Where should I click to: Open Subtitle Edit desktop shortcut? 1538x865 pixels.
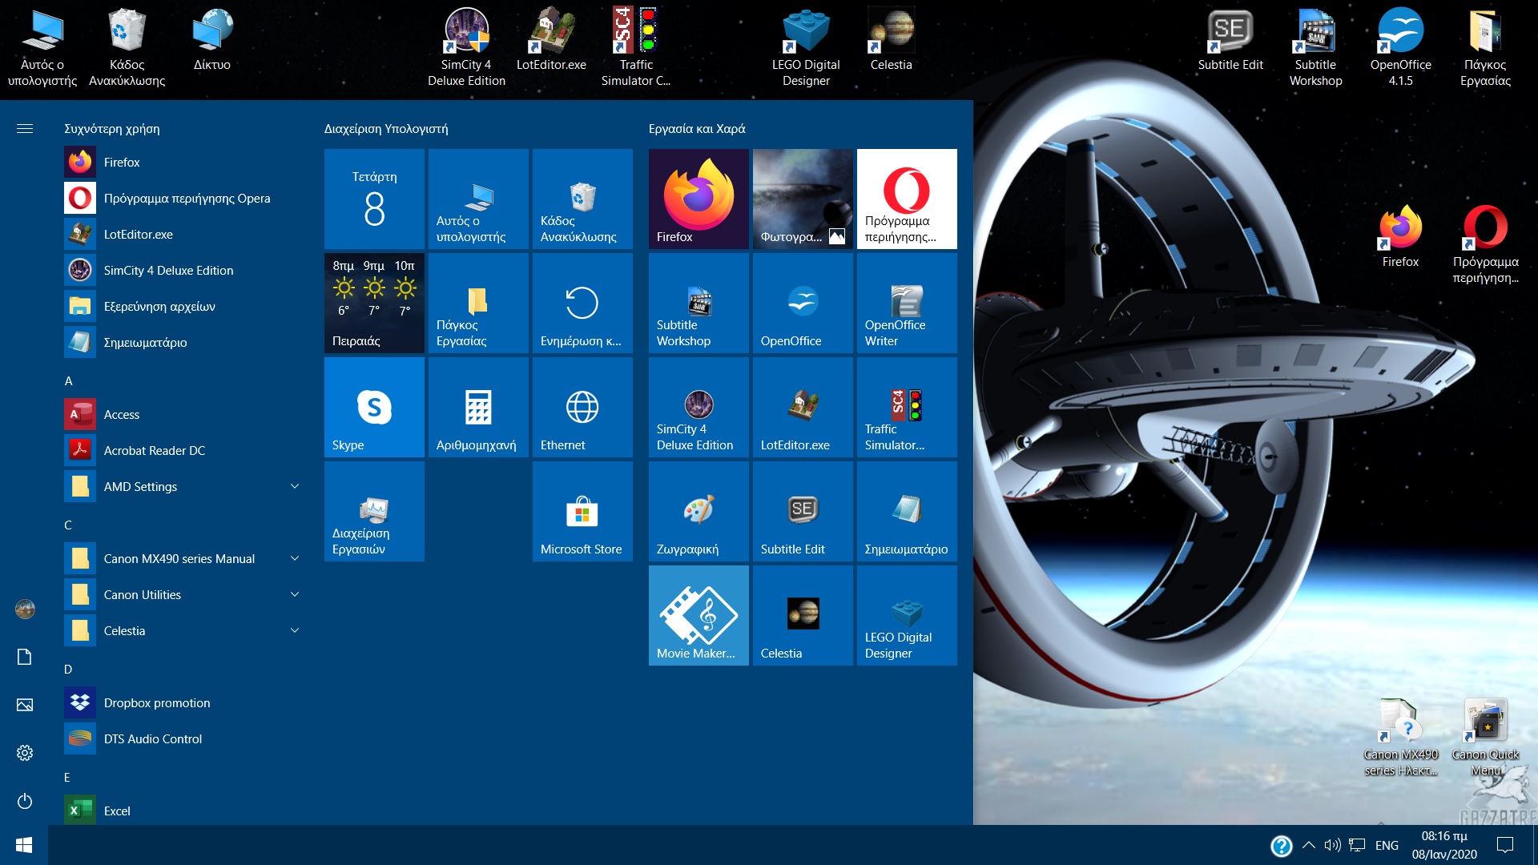pyautogui.click(x=1230, y=40)
